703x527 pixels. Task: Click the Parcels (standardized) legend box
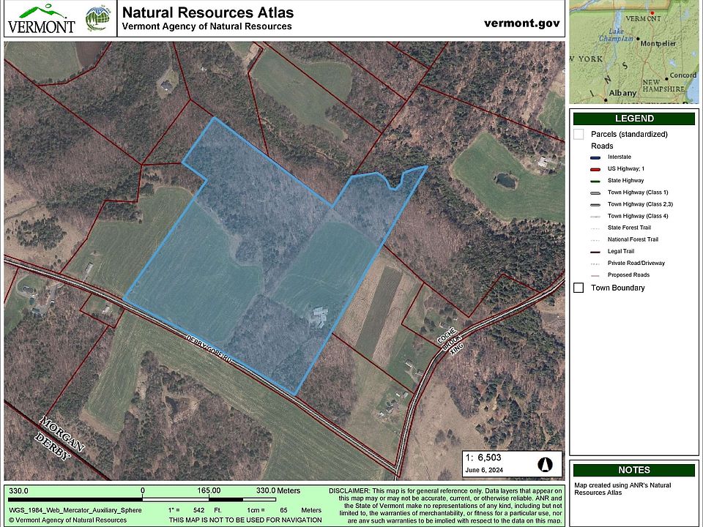pos(579,135)
